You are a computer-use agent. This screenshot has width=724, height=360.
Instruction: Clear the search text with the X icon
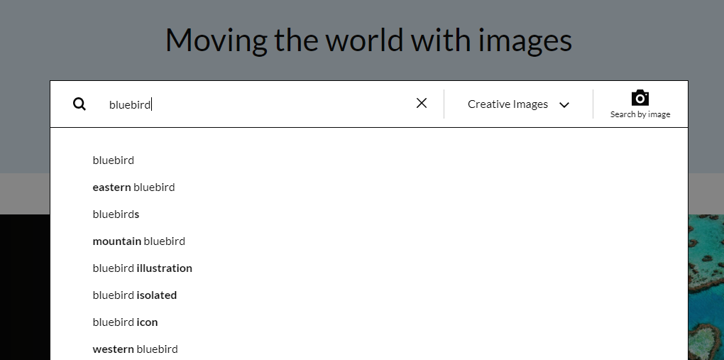click(x=422, y=103)
